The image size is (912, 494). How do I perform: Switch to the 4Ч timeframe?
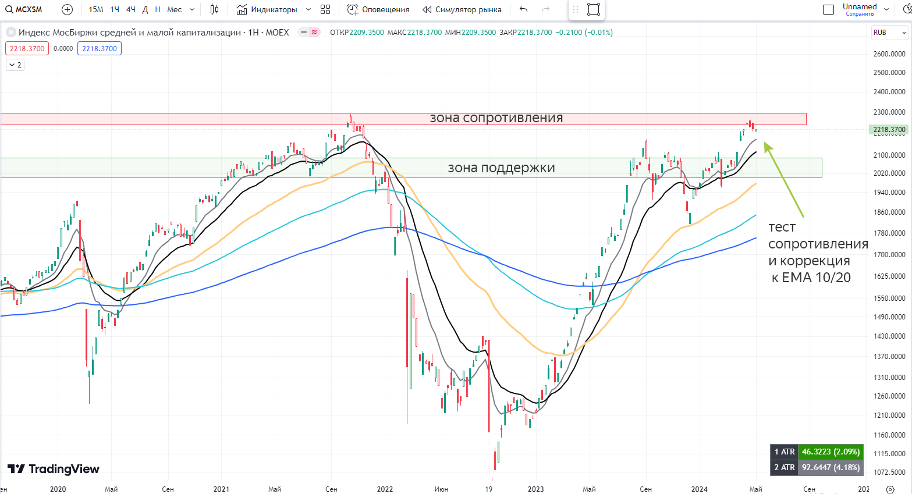coord(131,9)
